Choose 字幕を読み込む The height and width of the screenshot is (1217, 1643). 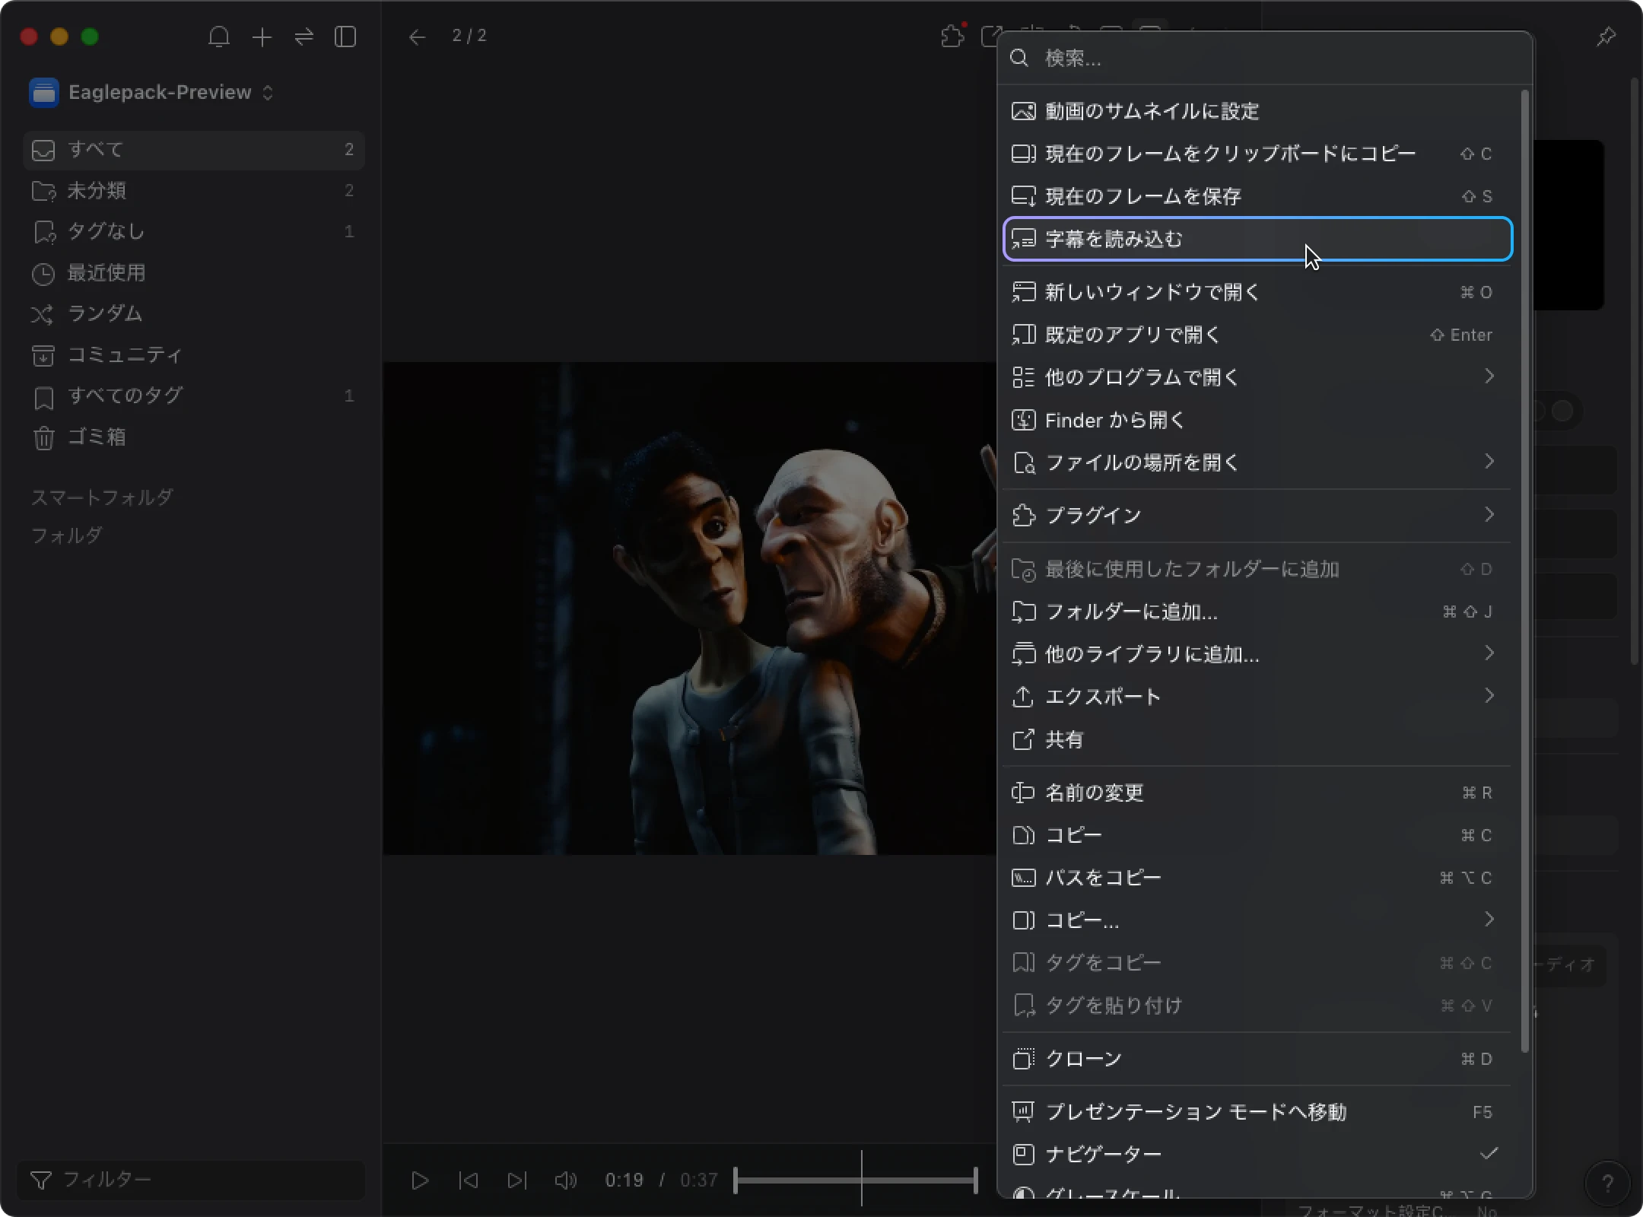click(x=1258, y=239)
